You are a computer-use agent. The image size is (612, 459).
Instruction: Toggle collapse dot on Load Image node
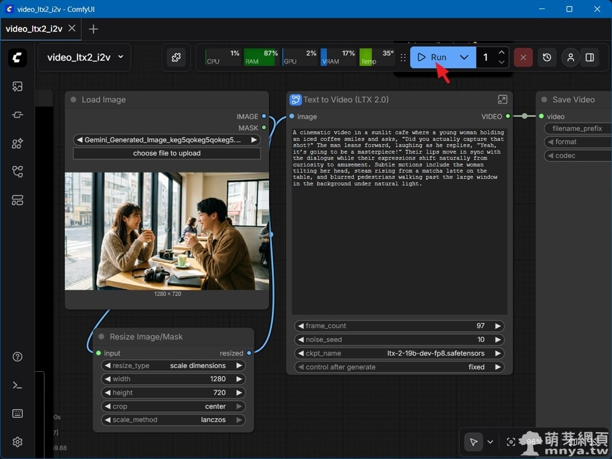point(74,100)
